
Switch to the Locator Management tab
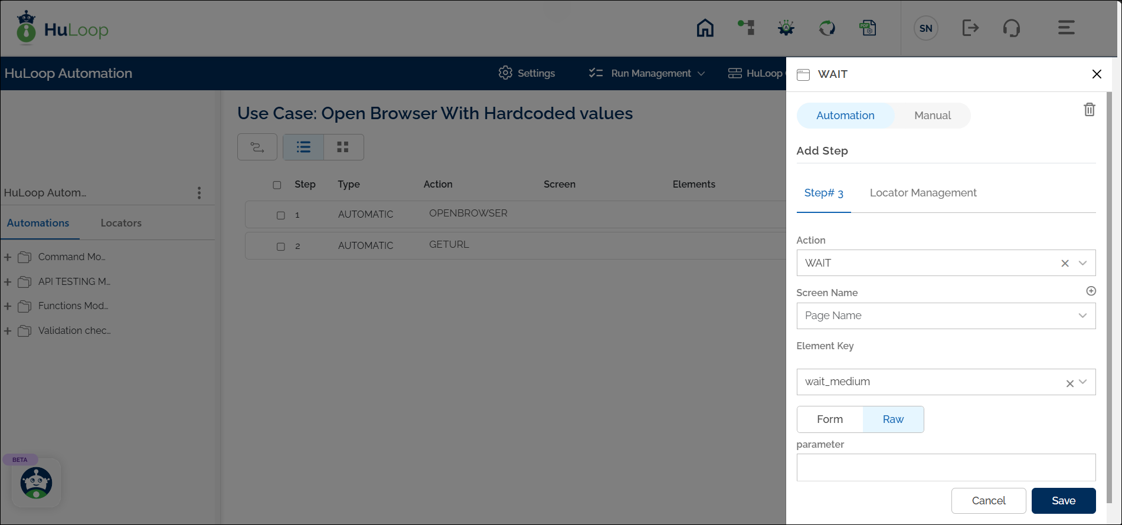pos(923,193)
